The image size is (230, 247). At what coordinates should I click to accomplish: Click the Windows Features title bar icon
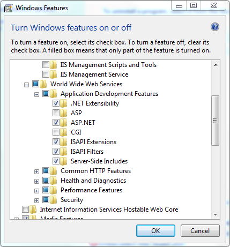pyautogui.click(x=8, y=9)
